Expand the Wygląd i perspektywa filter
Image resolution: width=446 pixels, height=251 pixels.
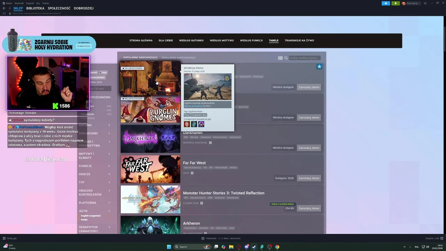click(x=94, y=144)
